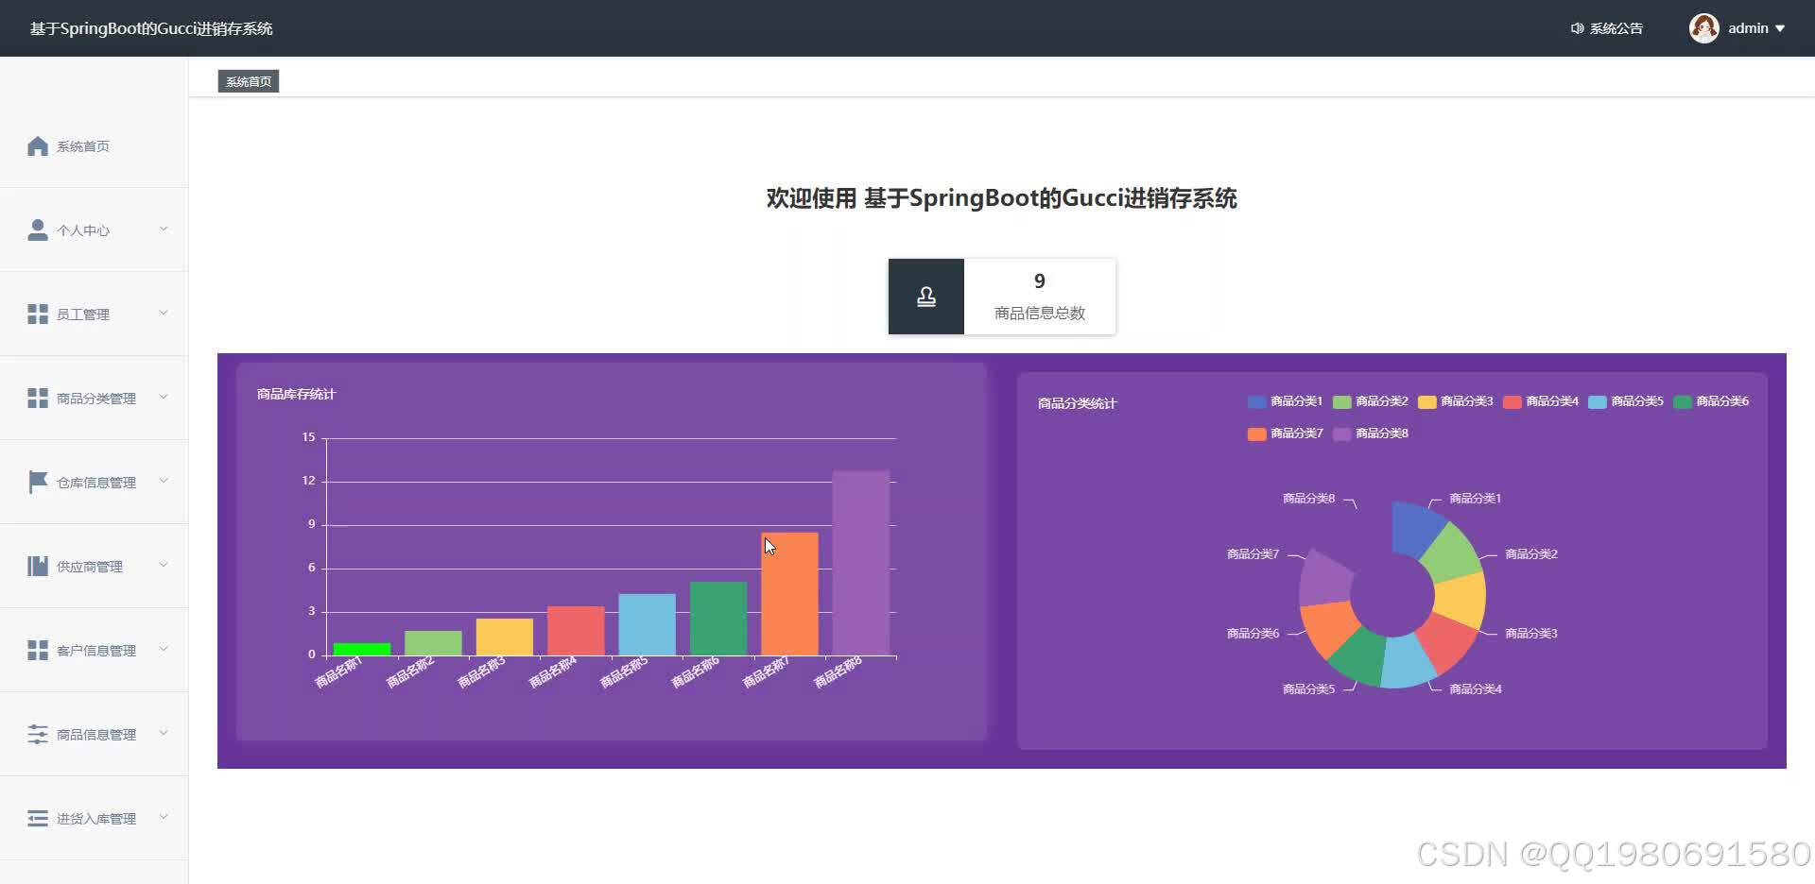Screen dimensions: 1815x884
Task: Toggle 商品分类5 legend entry
Action: (1626, 401)
